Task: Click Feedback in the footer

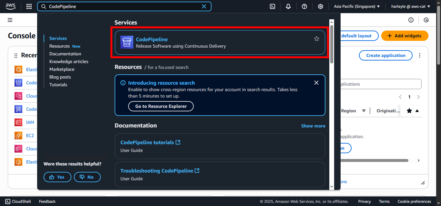Action: pyautogui.click(x=47, y=201)
